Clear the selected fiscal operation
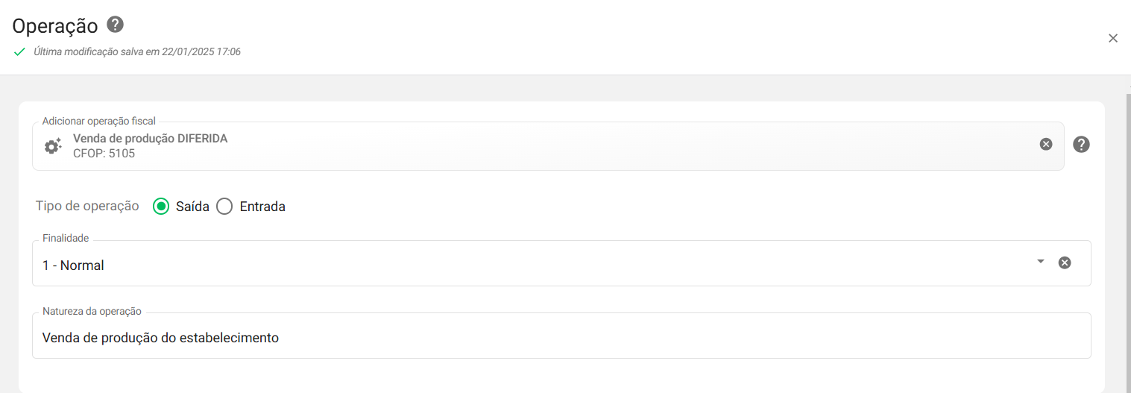 [x=1046, y=144]
